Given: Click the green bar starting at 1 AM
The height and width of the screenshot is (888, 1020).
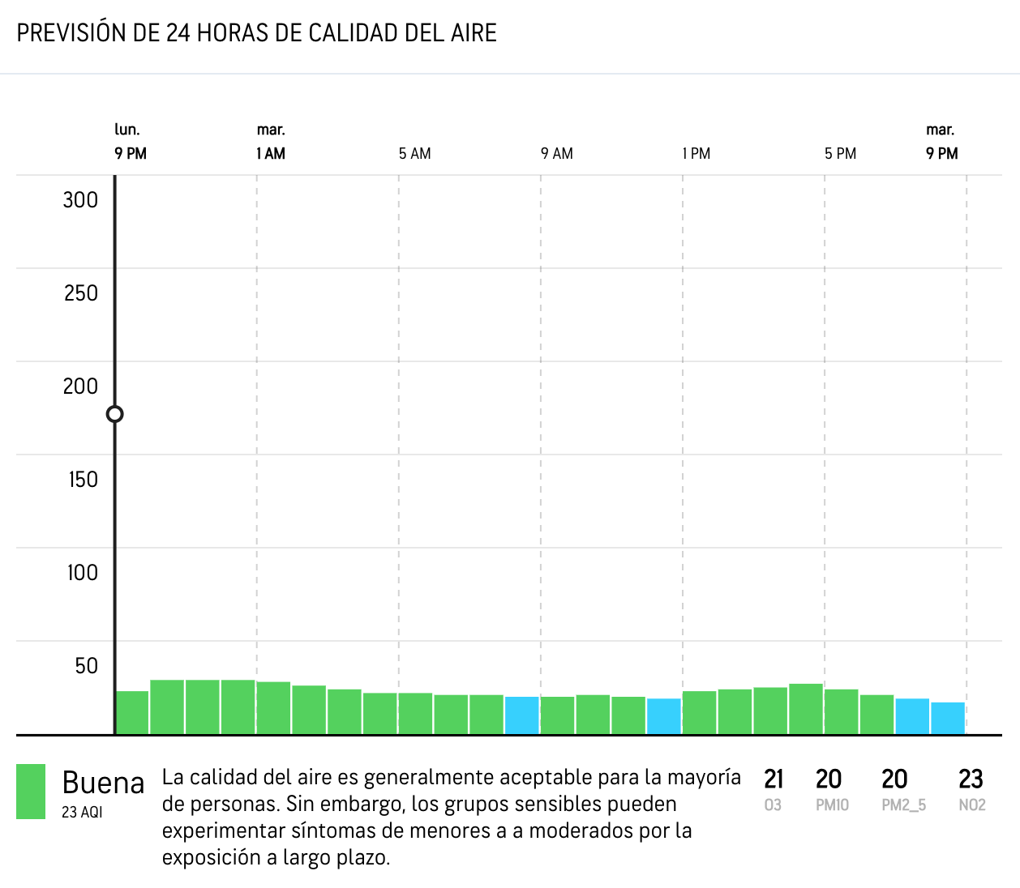Looking at the screenshot, I should (274, 707).
